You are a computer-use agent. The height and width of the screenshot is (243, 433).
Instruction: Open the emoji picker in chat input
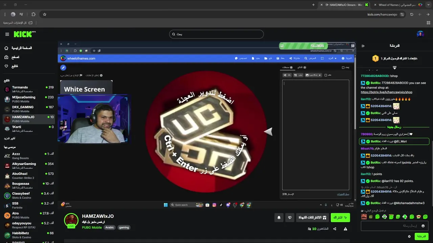pos(423,226)
